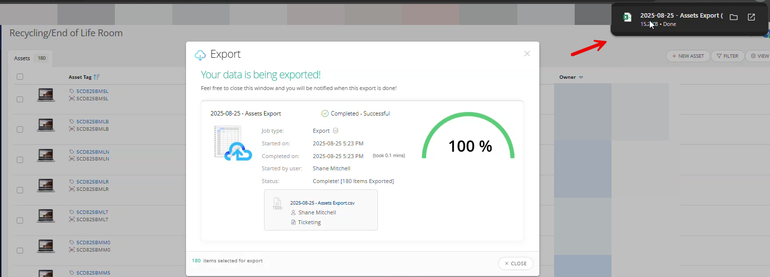770x277 pixels.
Task: Open the downloaded Assets Export file externally
Action: click(x=751, y=17)
